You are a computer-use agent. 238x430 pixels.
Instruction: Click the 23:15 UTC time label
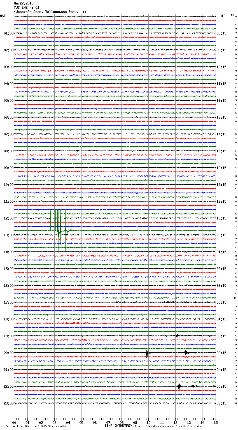coord(221,286)
